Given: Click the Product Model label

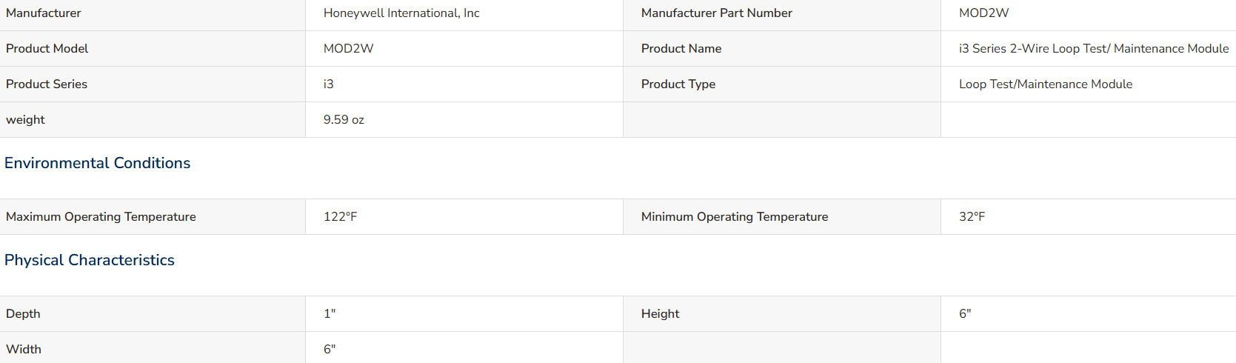Looking at the screenshot, I should click(x=47, y=49).
